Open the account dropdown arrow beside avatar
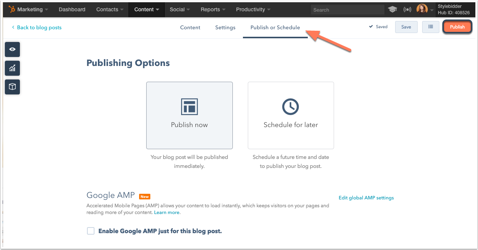 pyautogui.click(x=432, y=10)
